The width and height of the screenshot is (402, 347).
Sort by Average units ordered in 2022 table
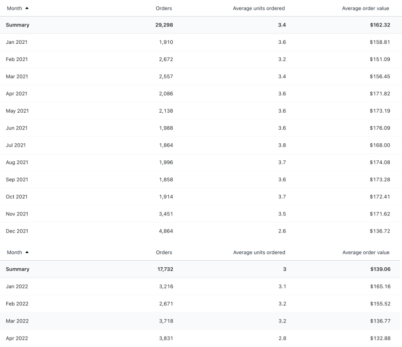[259, 252]
